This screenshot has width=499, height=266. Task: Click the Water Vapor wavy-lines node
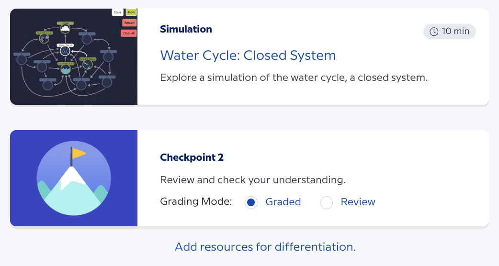pos(65,50)
